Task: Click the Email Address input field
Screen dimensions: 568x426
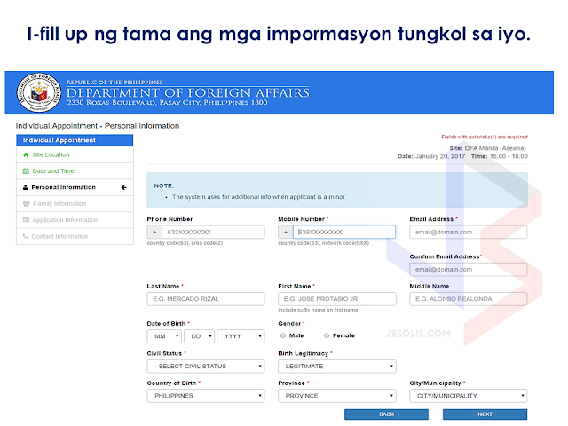Action: [468, 232]
